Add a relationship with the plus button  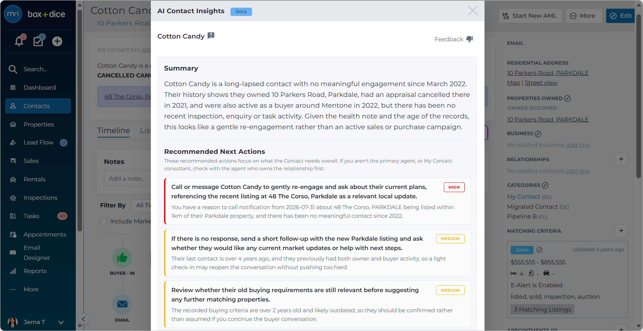coord(621,159)
